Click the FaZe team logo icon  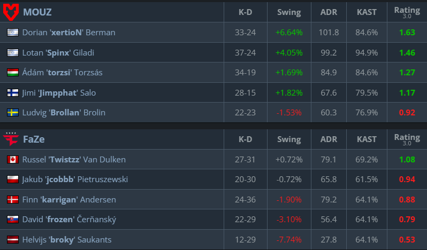pyautogui.click(x=11, y=139)
